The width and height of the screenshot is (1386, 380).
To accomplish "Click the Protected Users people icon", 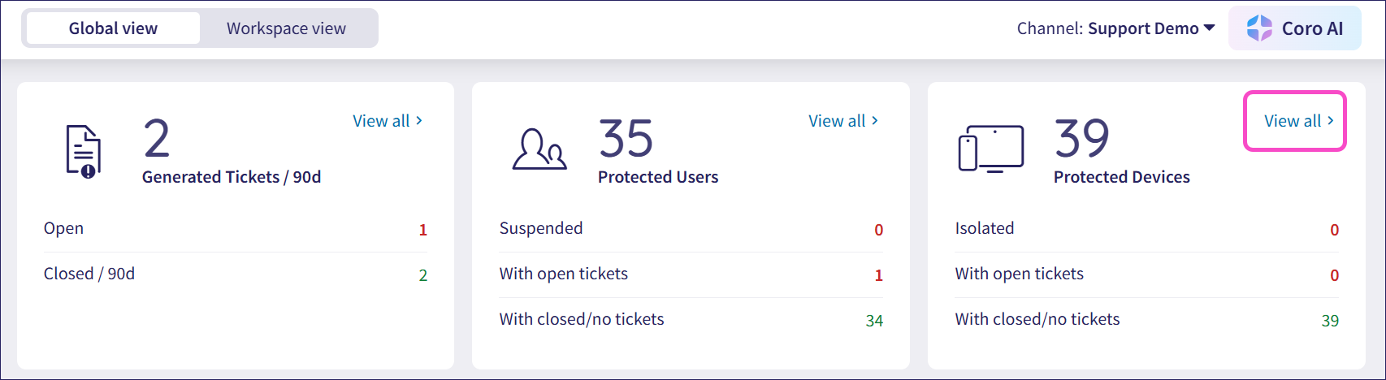I will pyautogui.click(x=539, y=149).
